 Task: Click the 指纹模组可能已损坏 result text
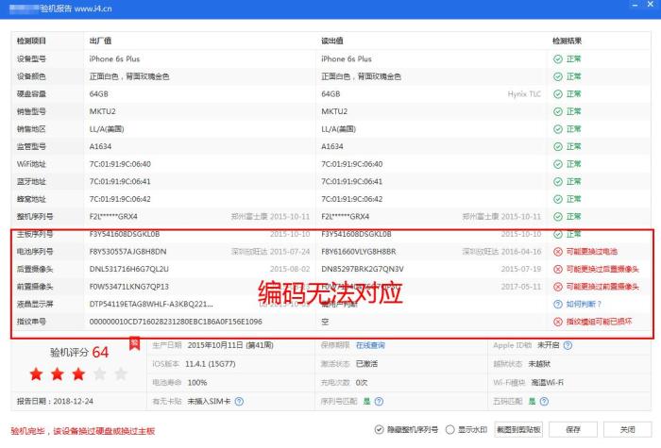tap(599, 322)
